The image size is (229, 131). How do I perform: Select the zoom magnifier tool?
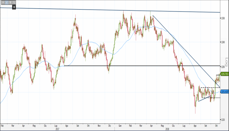coord(14,2)
